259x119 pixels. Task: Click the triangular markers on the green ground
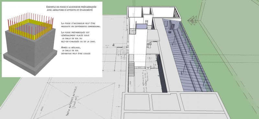(x=192, y=20)
